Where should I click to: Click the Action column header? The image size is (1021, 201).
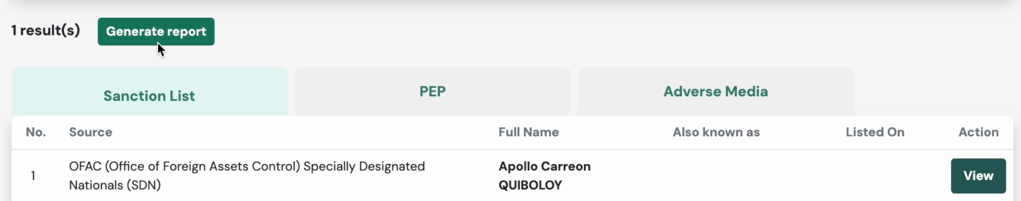point(978,132)
